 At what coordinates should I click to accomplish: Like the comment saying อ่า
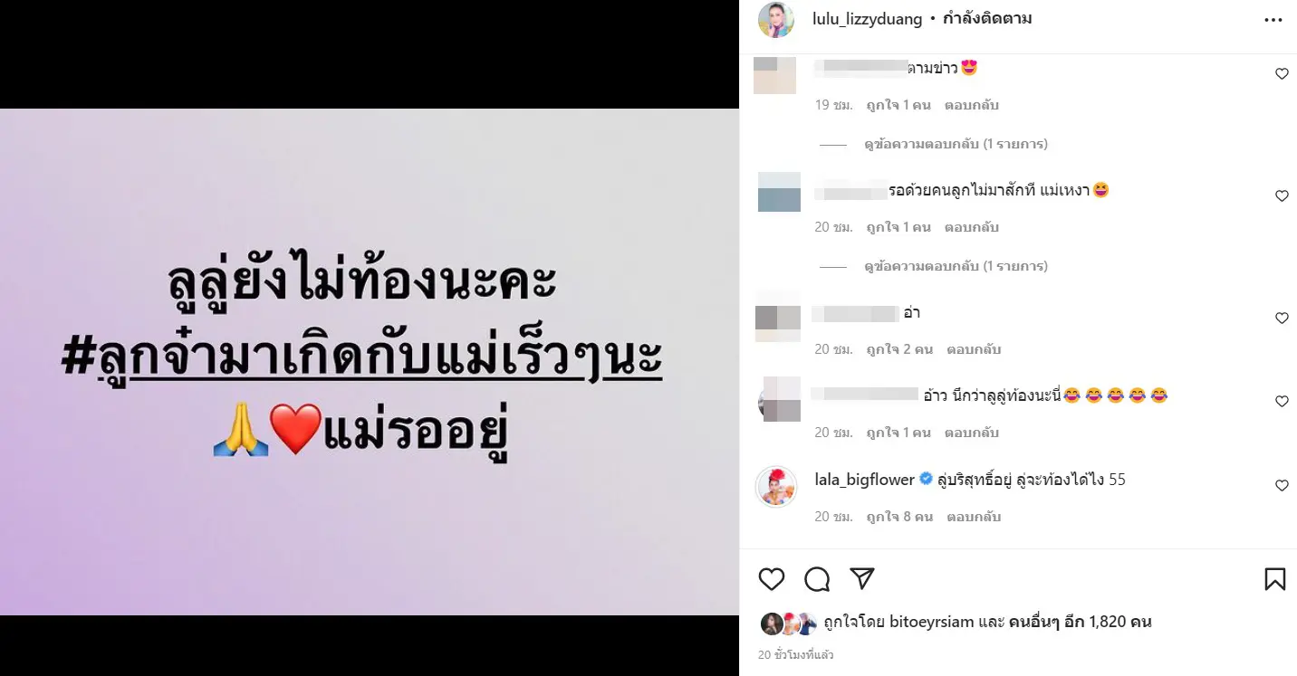click(1282, 319)
